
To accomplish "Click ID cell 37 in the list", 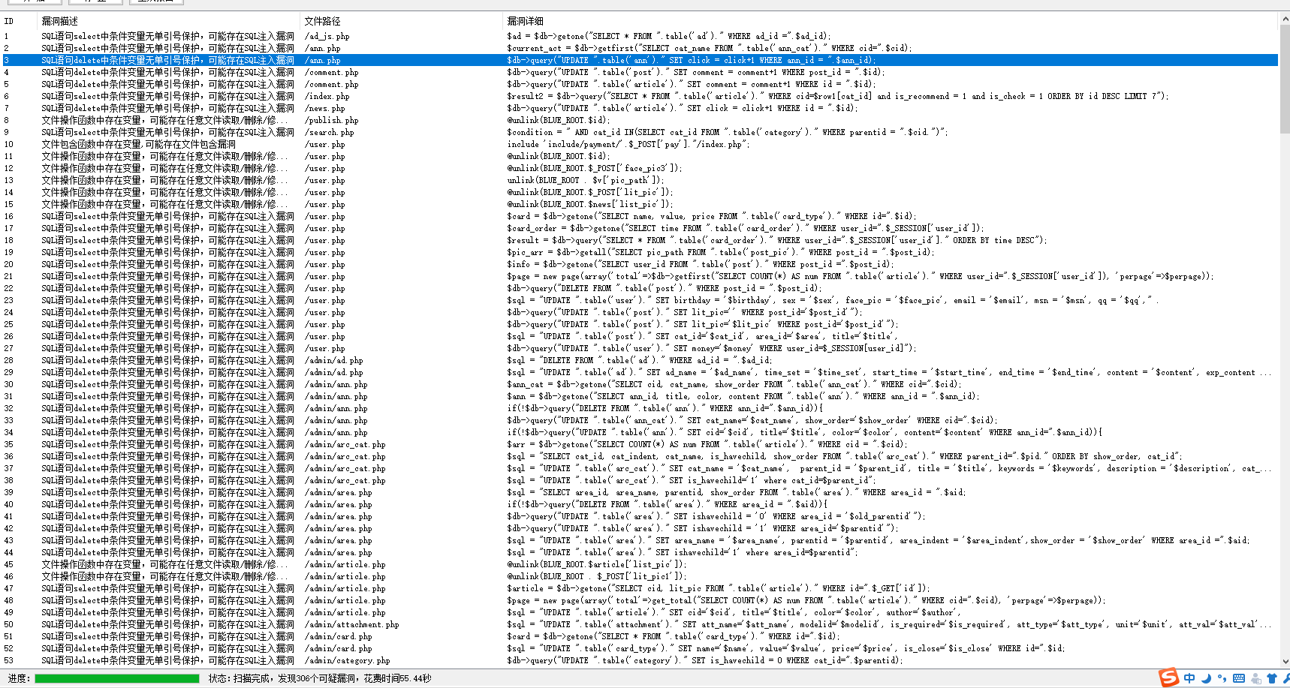I will pos(9,468).
